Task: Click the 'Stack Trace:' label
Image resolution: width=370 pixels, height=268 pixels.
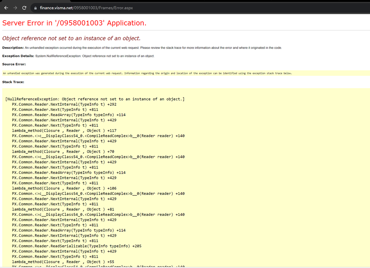Action: tap(13, 82)
